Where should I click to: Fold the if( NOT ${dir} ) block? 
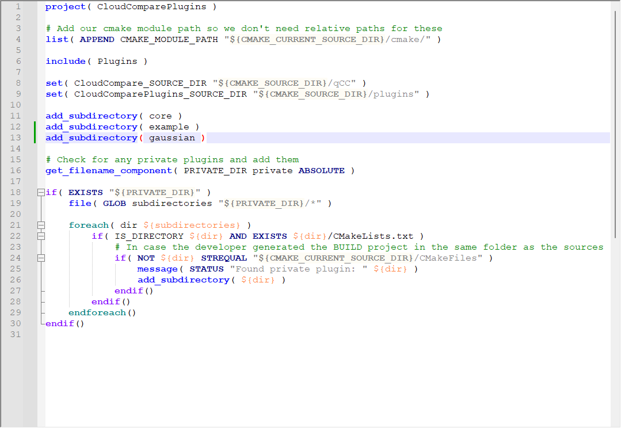click(x=41, y=258)
